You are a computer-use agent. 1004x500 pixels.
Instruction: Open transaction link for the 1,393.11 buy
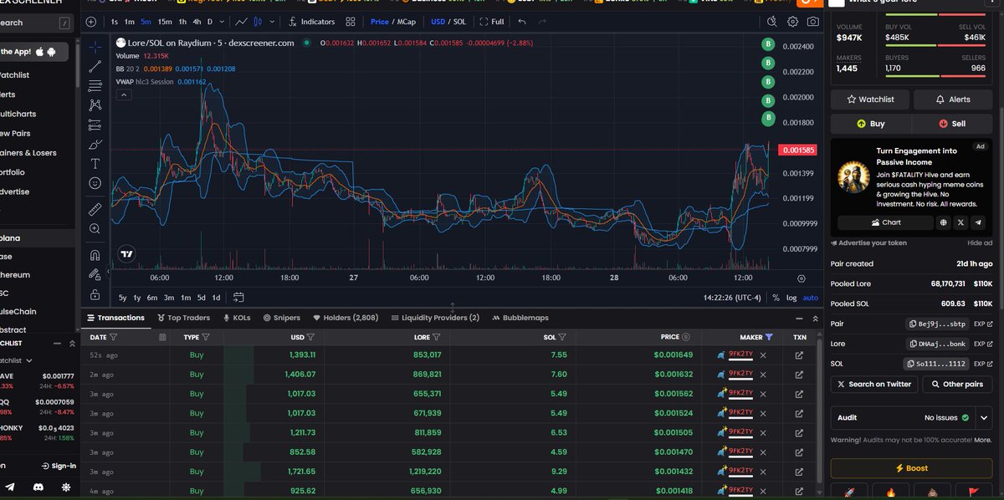click(x=799, y=355)
